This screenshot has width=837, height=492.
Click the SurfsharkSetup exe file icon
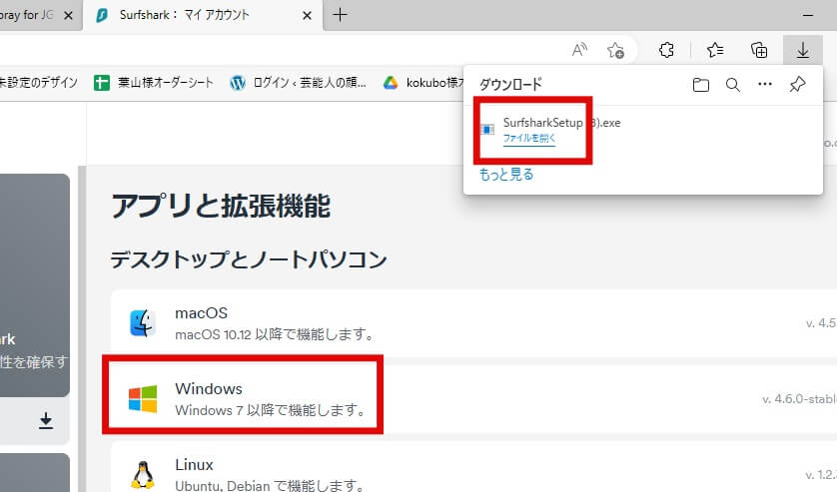(x=487, y=130)
